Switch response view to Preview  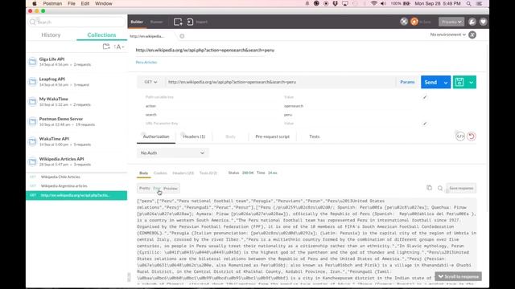pos(171,188)
